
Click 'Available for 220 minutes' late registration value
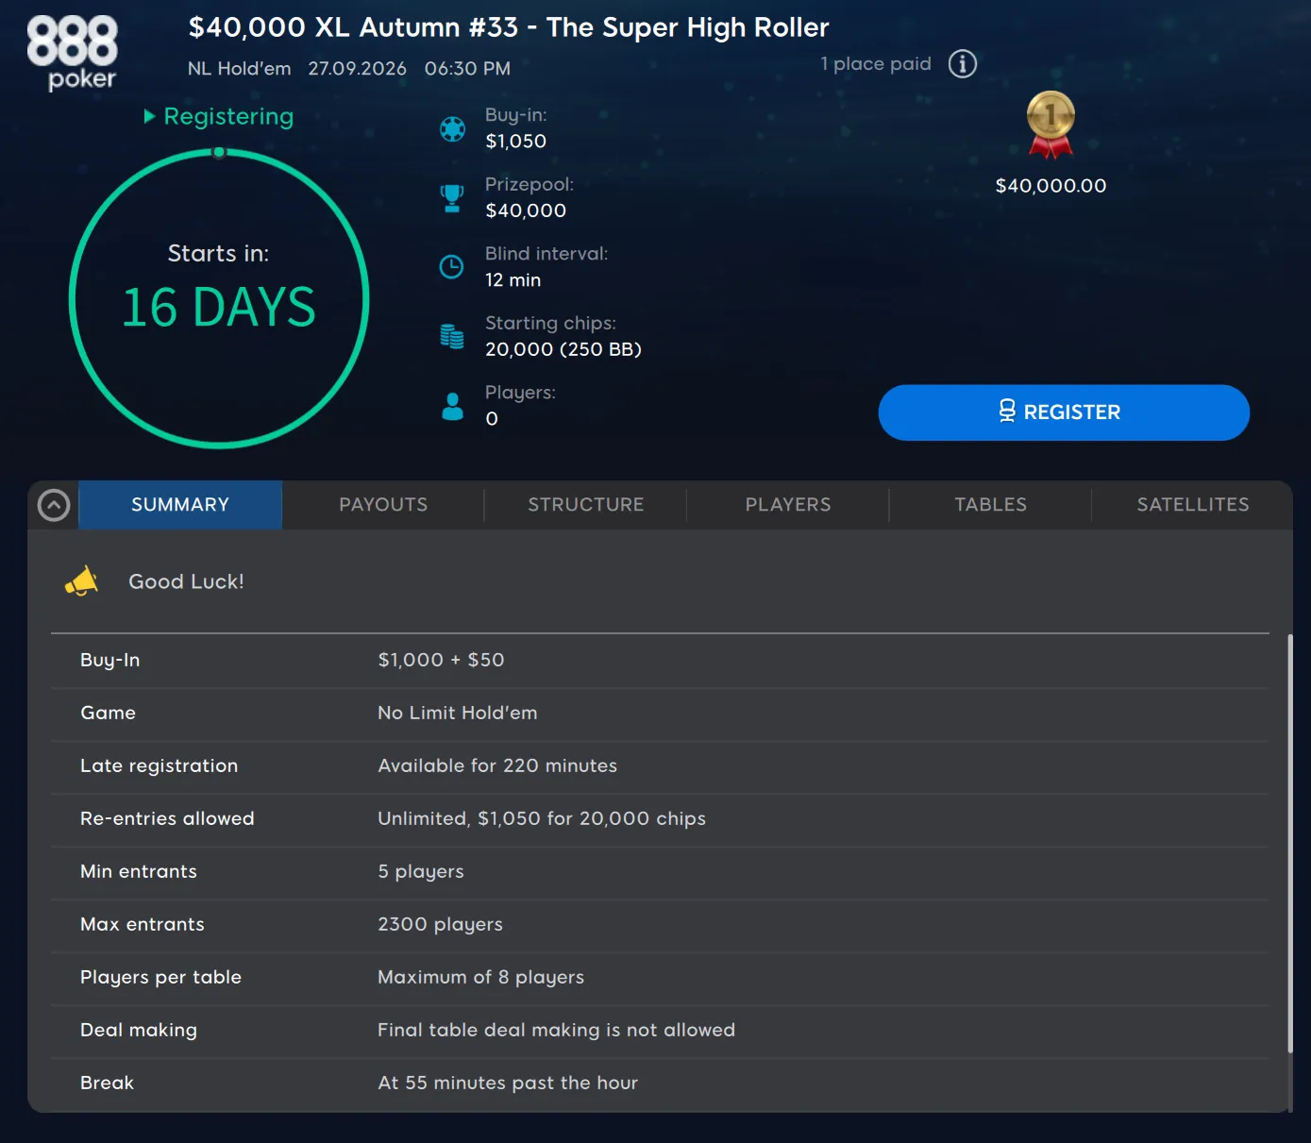click(x=497, y=765)
